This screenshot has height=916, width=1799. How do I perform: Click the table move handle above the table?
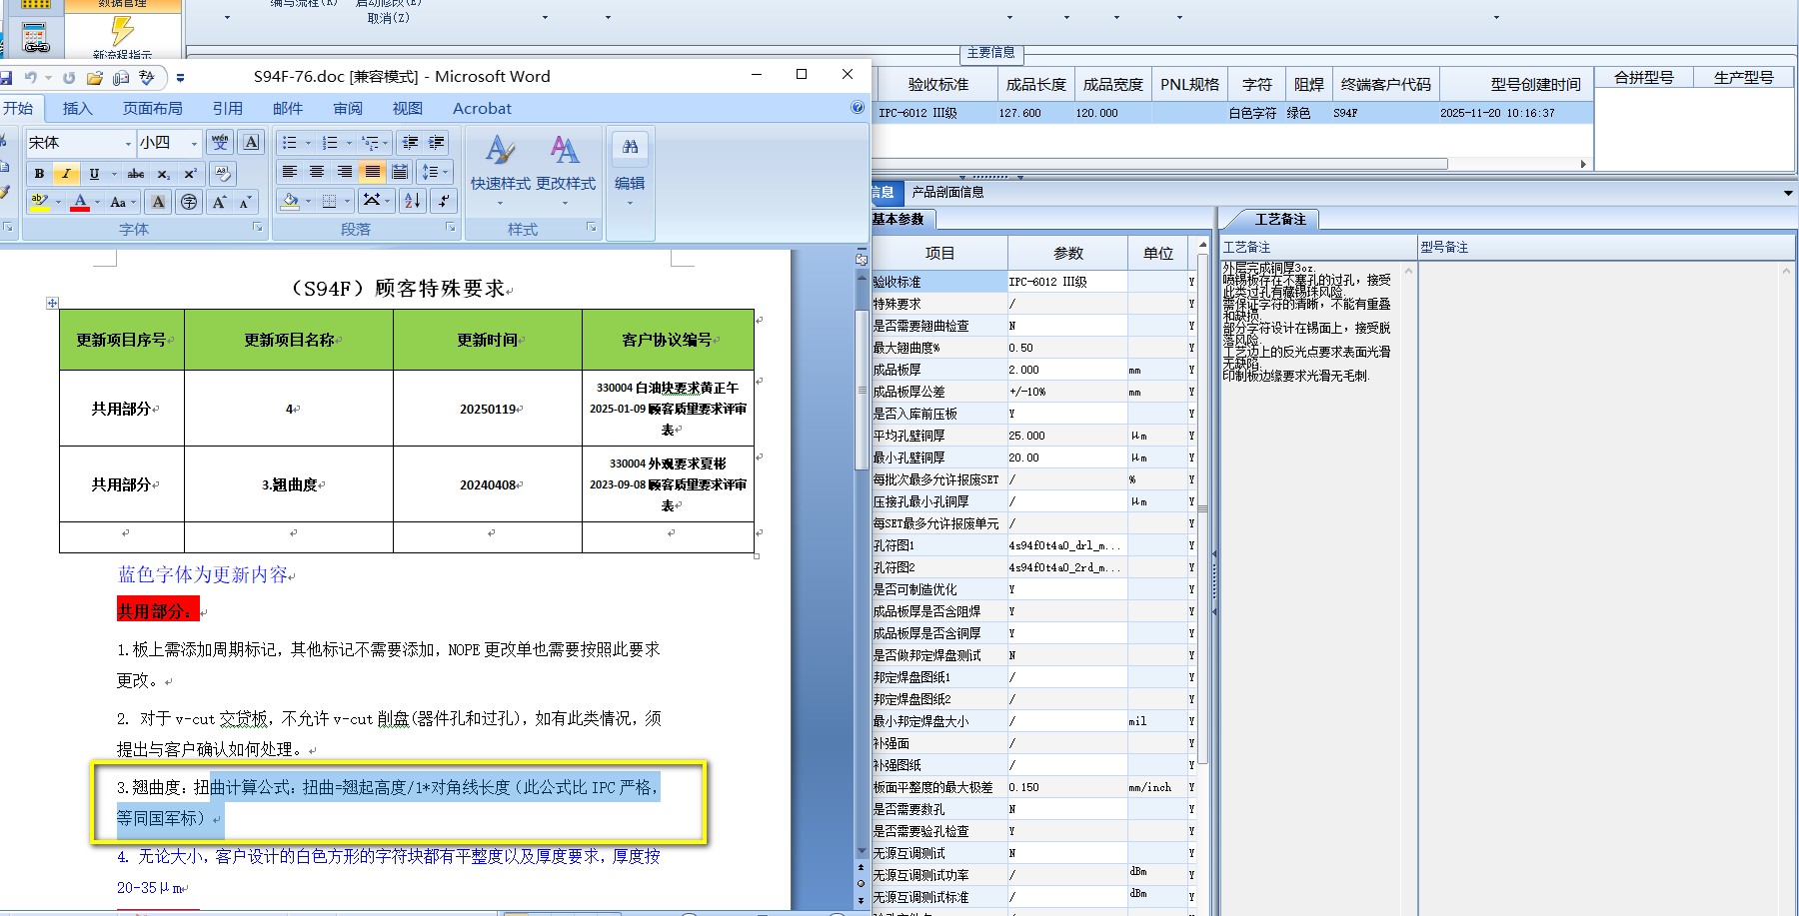click(52, 303)
